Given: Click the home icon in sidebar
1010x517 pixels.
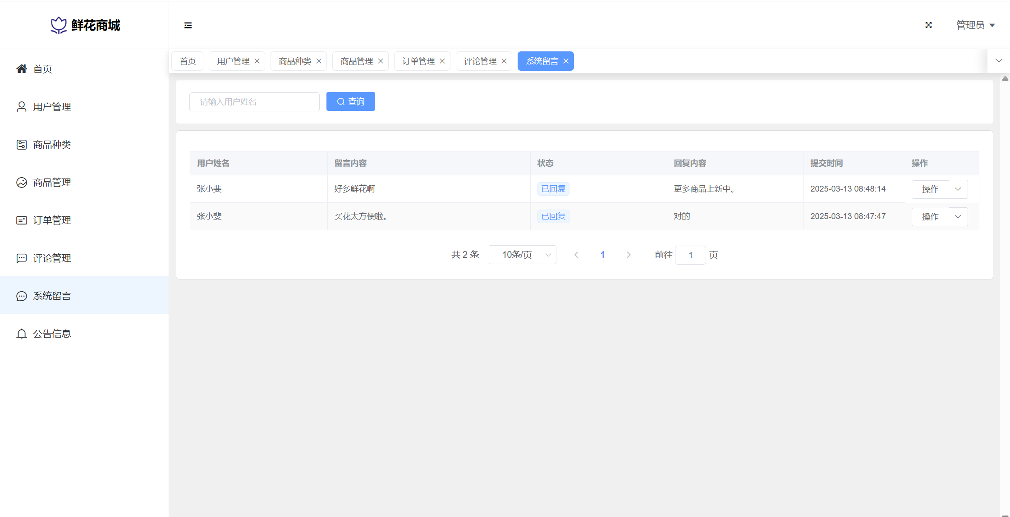Looking at the screenshot, I should pos(21,69).
